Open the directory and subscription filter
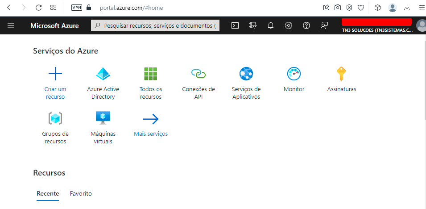The height and width of the screenshot is (209, 426). (x=253, y=25)
